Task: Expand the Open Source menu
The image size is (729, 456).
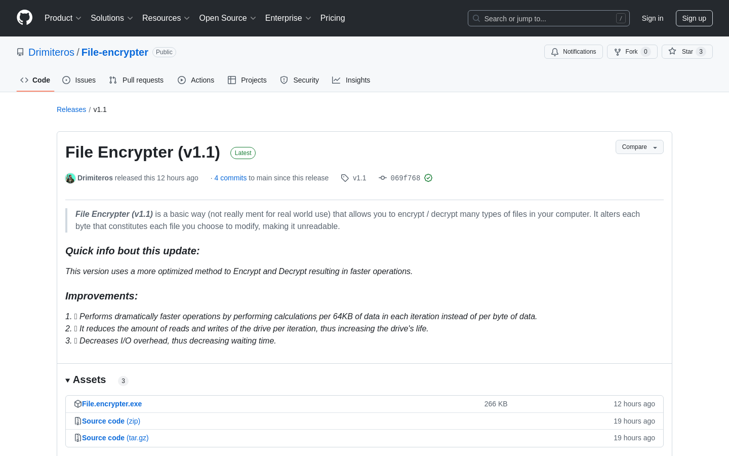Action: tap(228, 18)
